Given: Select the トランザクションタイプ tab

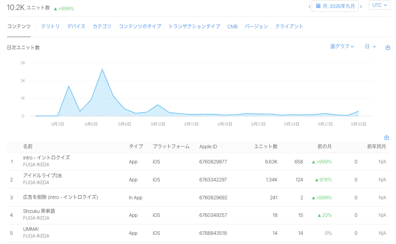Looking at the screenshot, I should click(x=194, y=26).
